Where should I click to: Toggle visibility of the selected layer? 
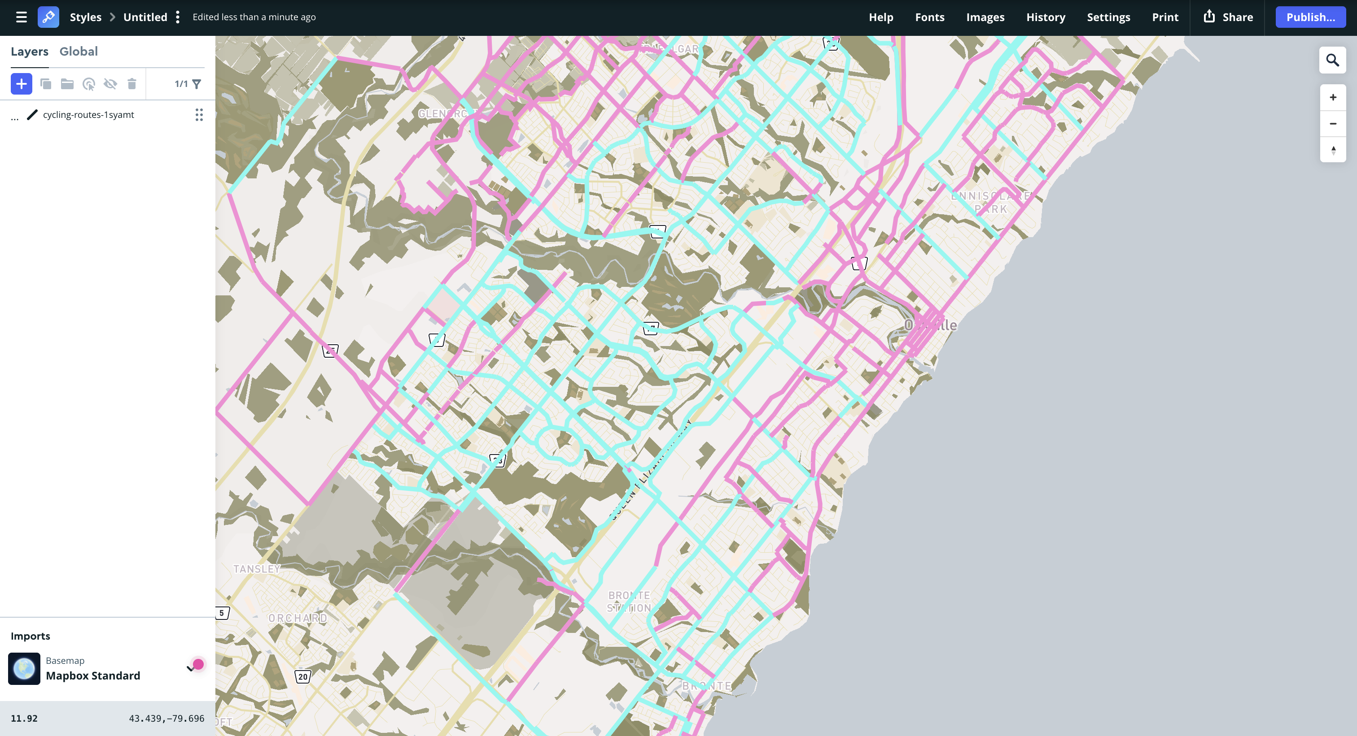coord(111,83)
